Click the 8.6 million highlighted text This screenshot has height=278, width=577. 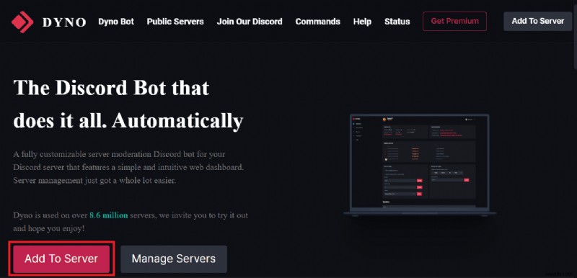[109, 215]
